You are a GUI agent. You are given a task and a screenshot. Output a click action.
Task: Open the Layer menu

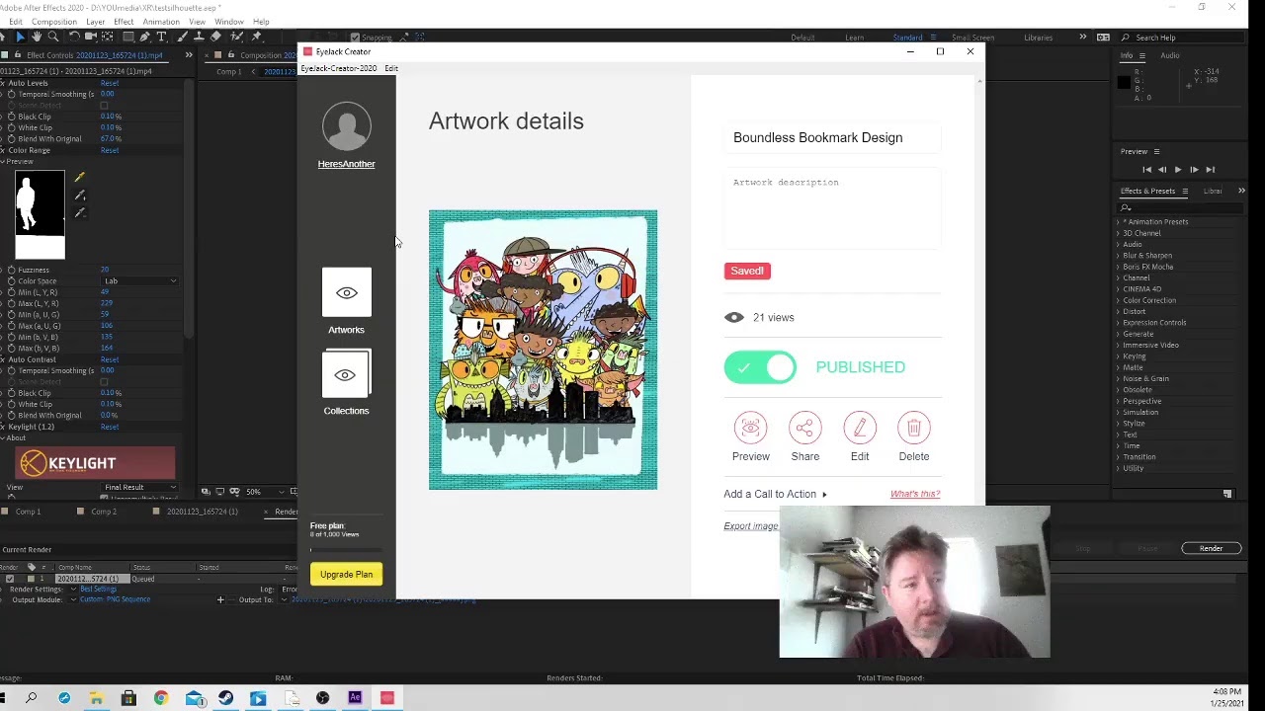point(96,22)
